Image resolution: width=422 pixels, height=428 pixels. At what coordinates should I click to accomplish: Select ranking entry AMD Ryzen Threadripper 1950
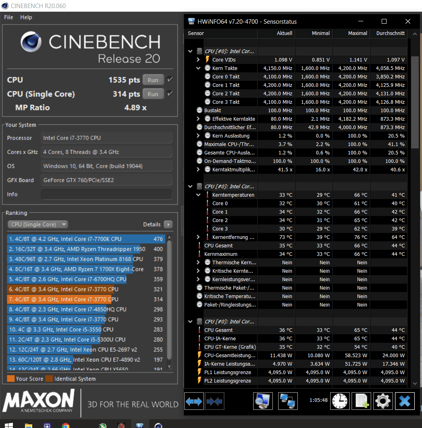pyautogui.click(x=86, y=249)
